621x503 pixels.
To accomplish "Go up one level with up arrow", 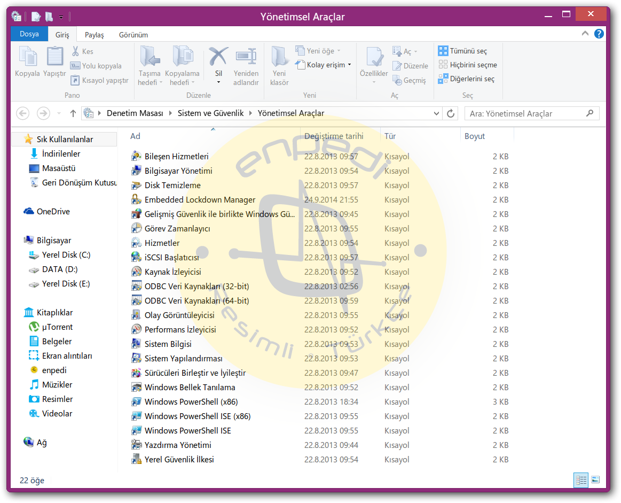I will click(x=73, y=114).
